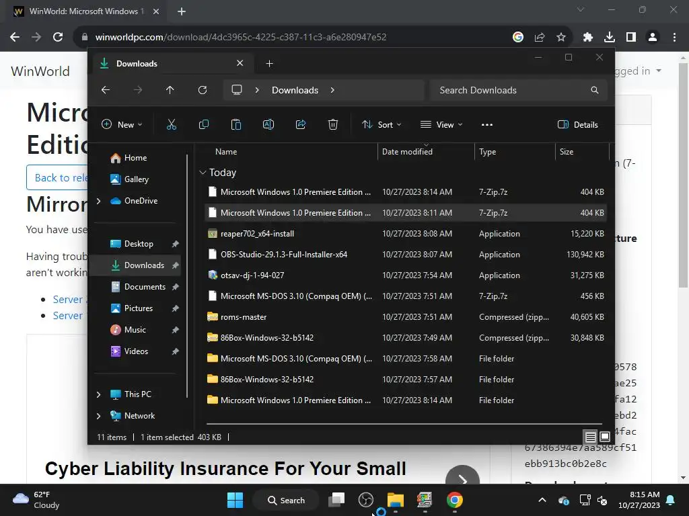Screen dimensions: 689x516
Task: Open Chrome downloads icon
Action: pyautogui.click(x=610, y=37)
